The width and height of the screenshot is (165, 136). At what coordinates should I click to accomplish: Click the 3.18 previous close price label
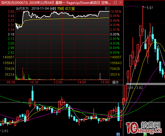pyautogui.click(x=11, y=34)
